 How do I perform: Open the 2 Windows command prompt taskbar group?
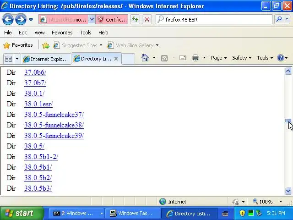point(76,213)
